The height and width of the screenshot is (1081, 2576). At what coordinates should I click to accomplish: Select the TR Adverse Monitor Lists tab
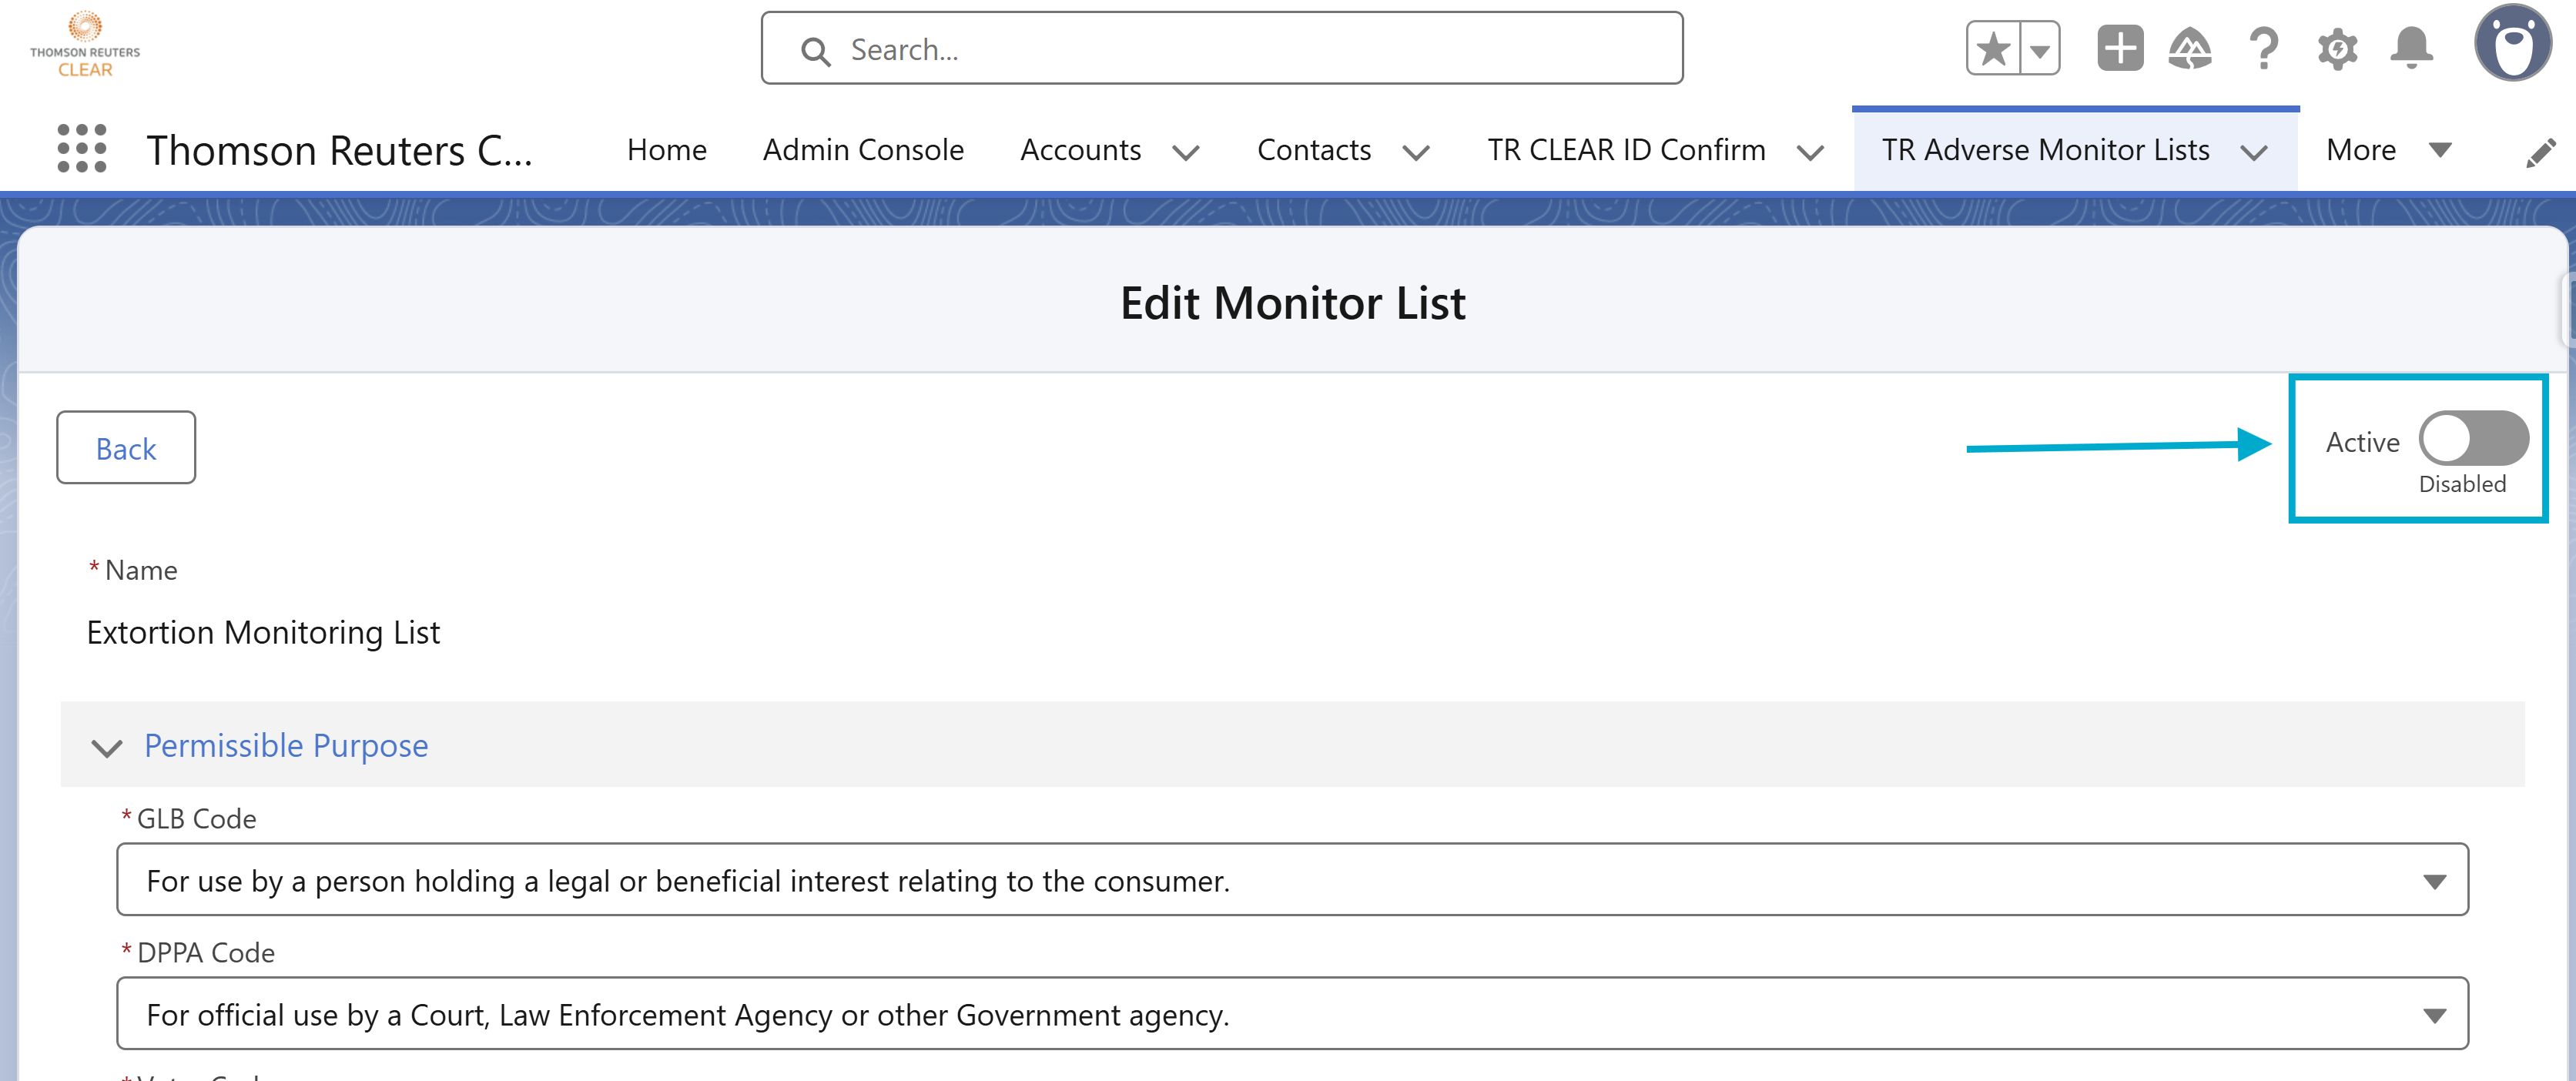tap(2045, 150)
